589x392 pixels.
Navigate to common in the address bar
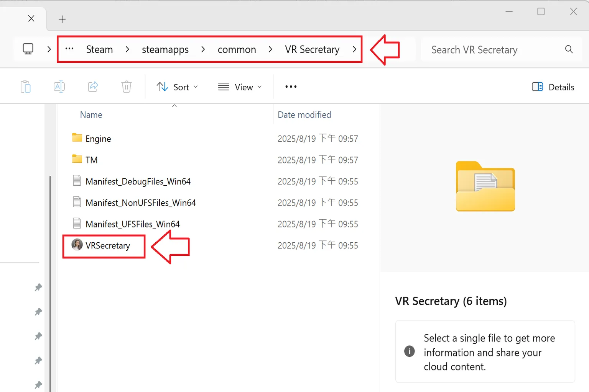[237, 49]
